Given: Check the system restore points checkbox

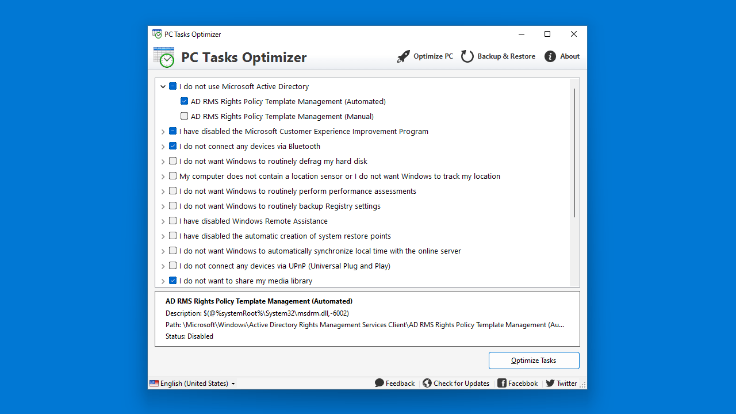Looking at the screenshot, I should click(x=172, y=236).
